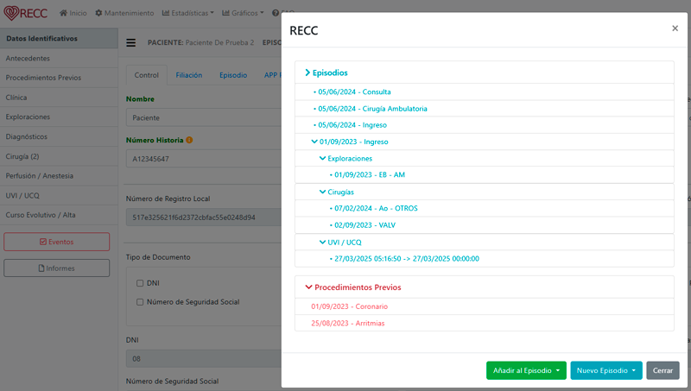
Task: Open the Eventos button with check icon
Action: point(57,242)
